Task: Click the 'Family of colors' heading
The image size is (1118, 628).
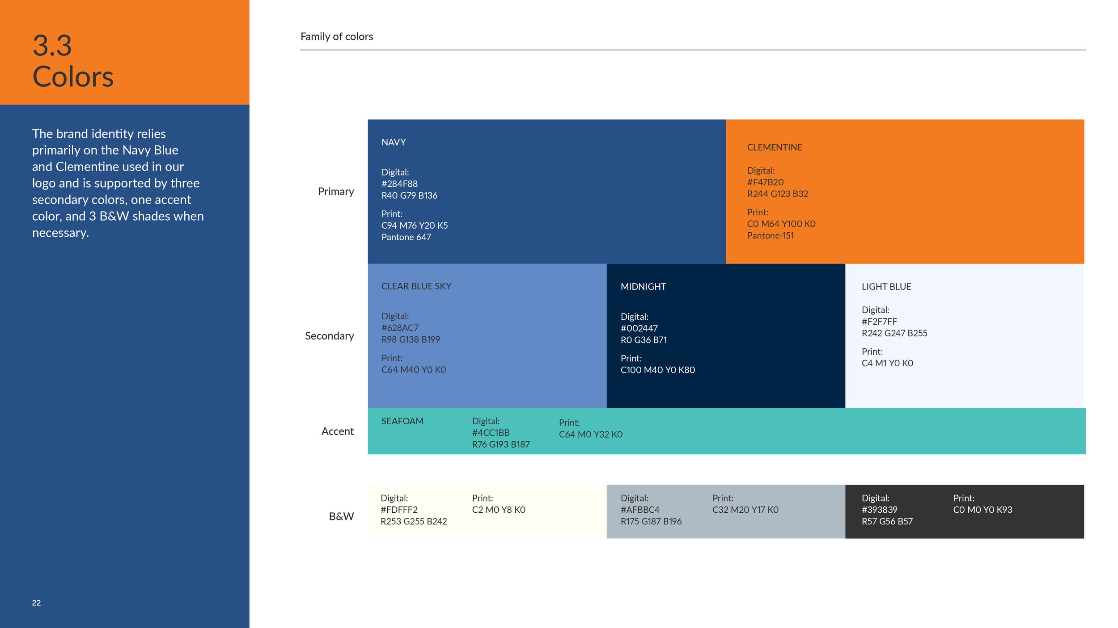Action: [337, 37]
